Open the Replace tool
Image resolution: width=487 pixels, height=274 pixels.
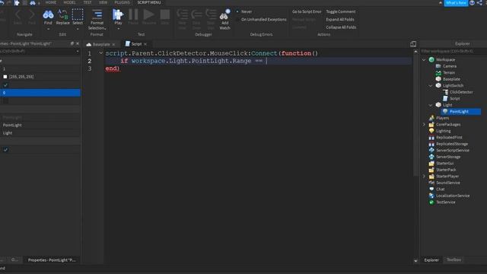click(62, 17)
